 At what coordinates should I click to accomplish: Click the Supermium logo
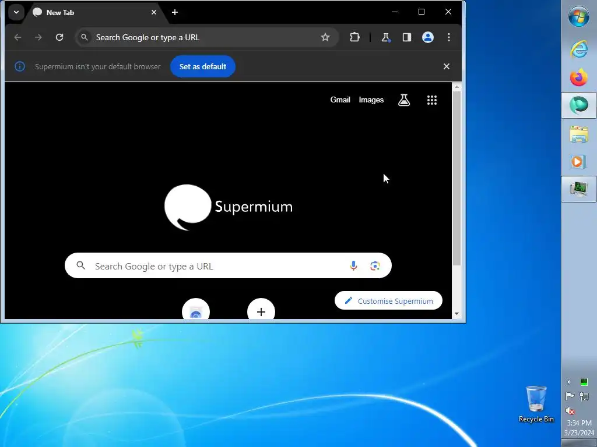[x=229, y=207]
